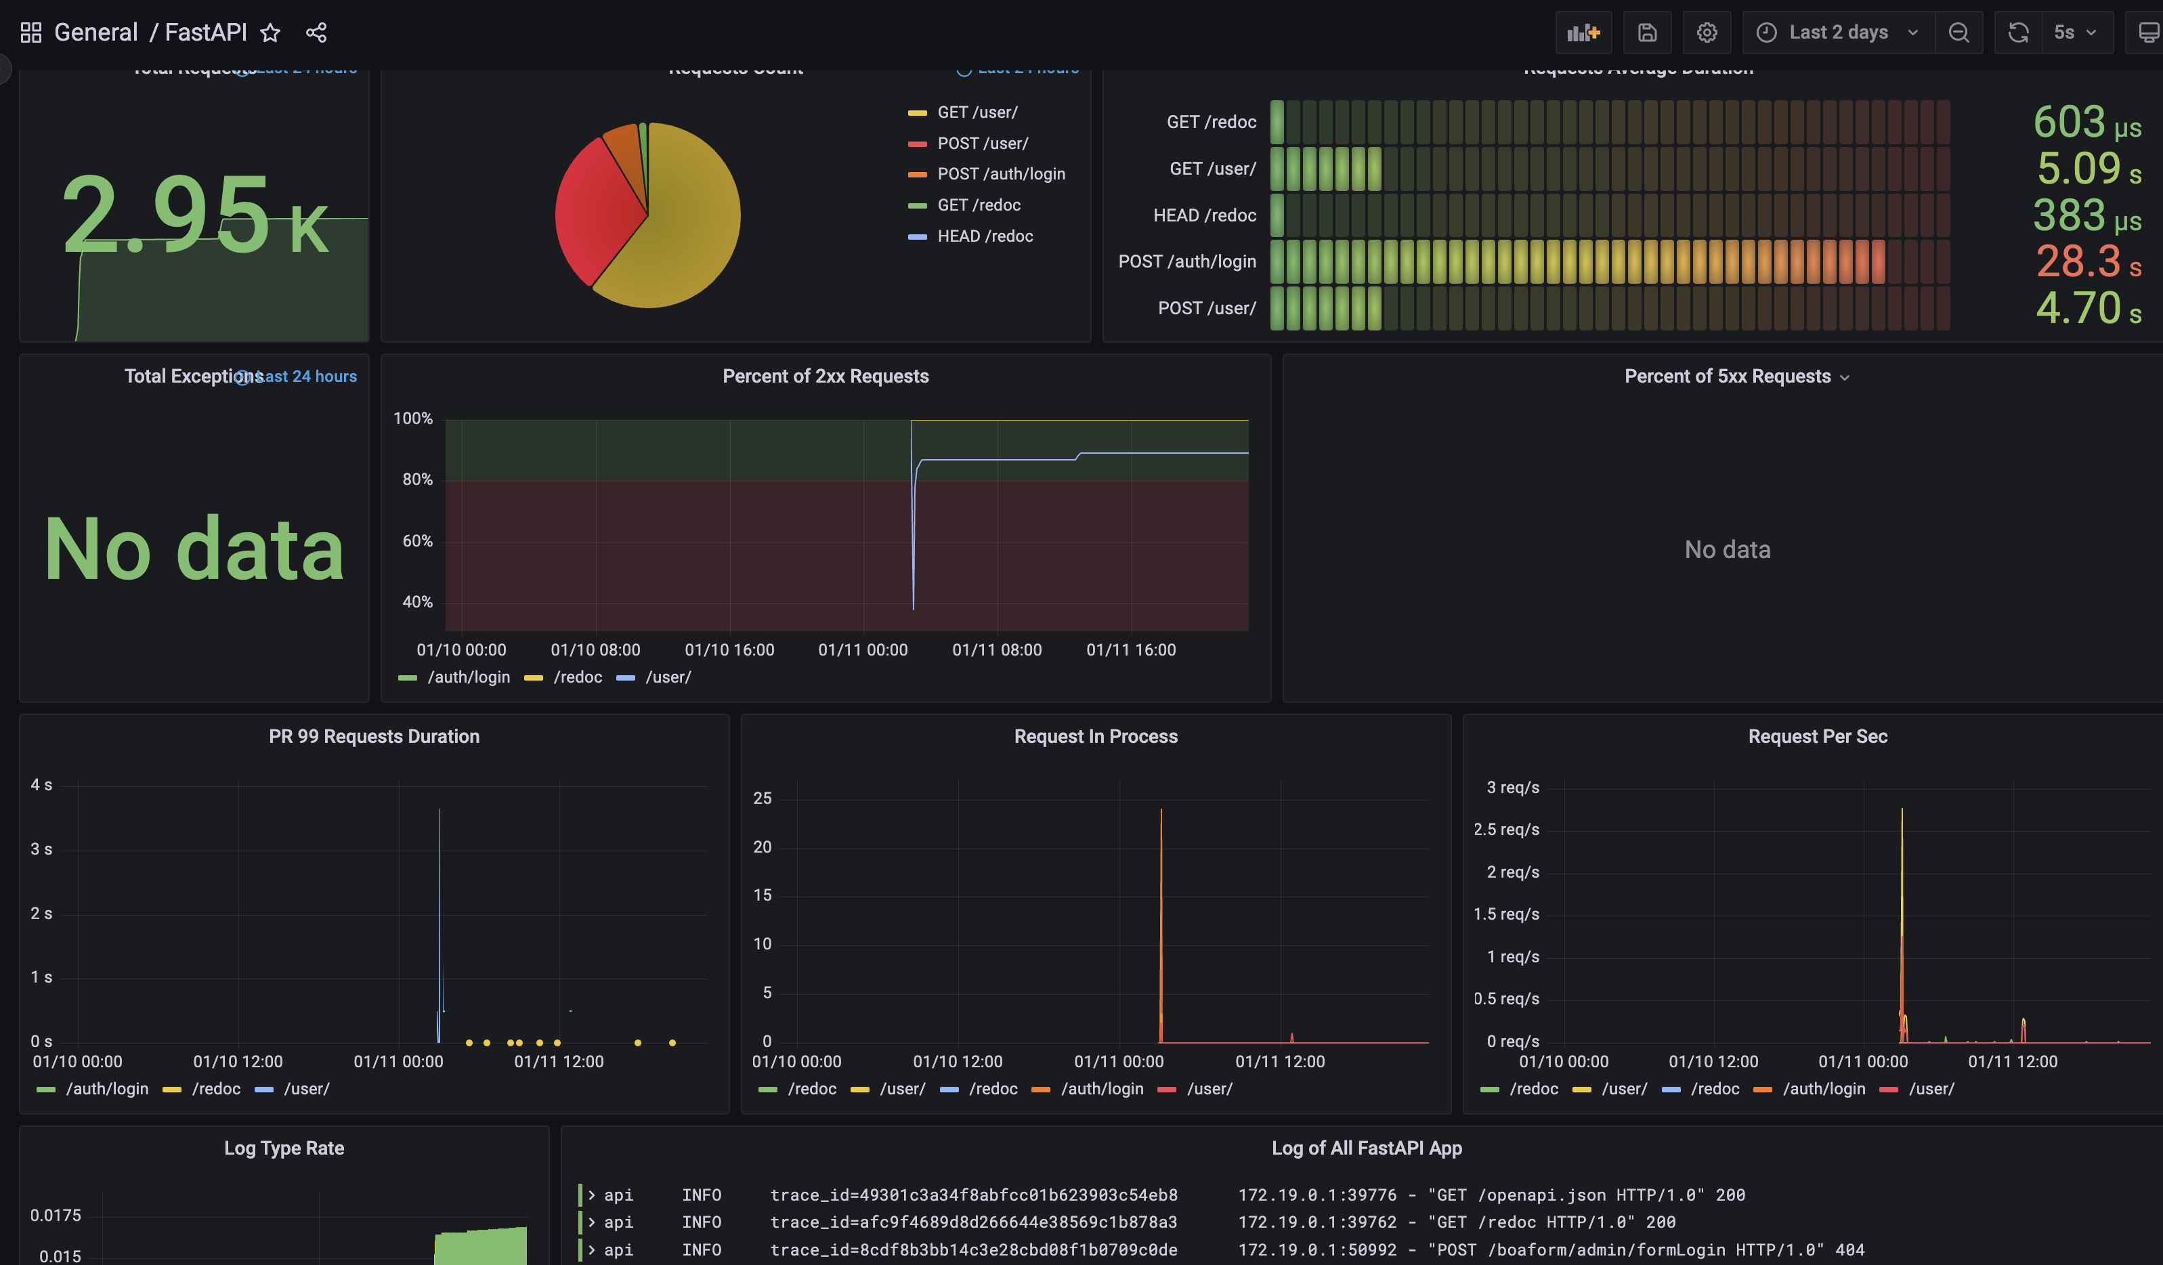The height and width of the screenshot is (1265, 2163).
Task: Go to the General folder breadcrumb
Action: click(x=95, y=33)
